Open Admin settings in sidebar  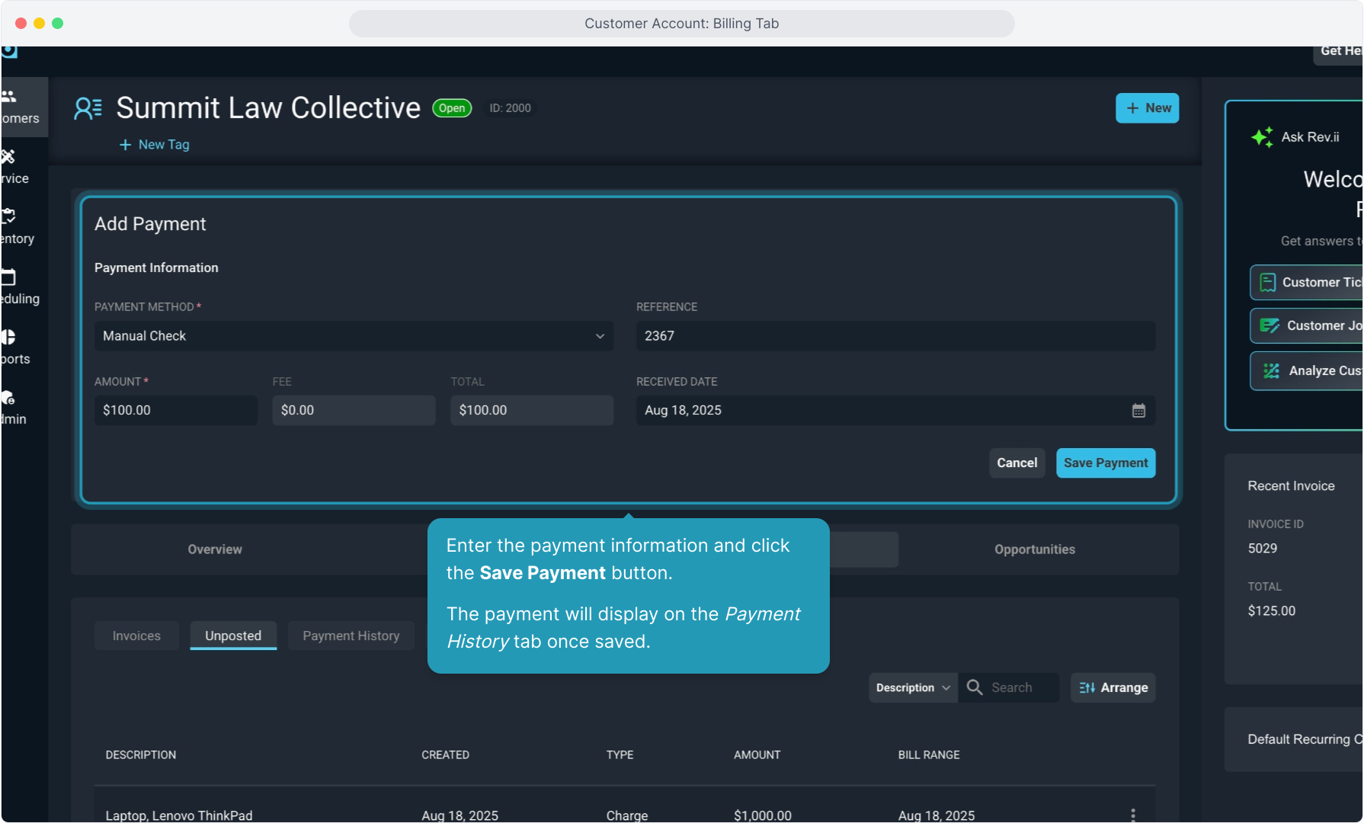pos(9,398)
